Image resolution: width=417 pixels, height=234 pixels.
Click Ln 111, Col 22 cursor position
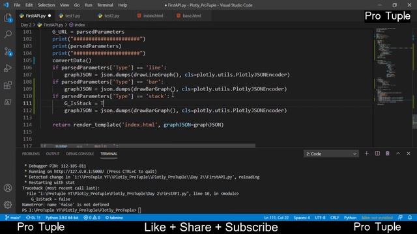click(x=276, y=218)
